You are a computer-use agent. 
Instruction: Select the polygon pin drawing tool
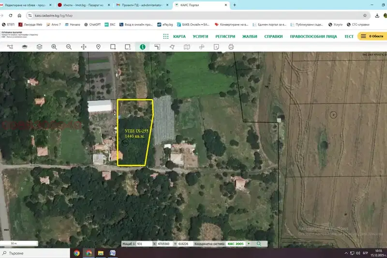[172, 47]
